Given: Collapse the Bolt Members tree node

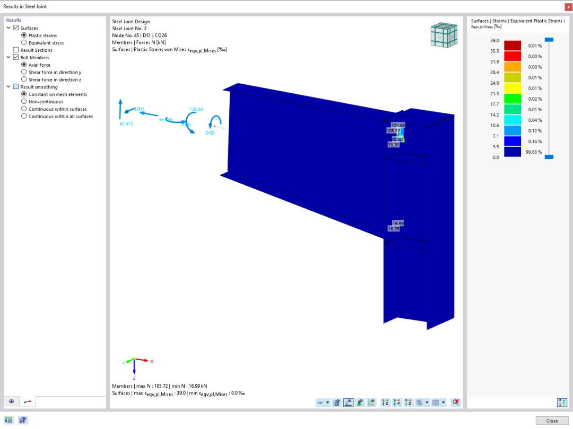Looking at the screenshot, I should (x=8, y=57).
